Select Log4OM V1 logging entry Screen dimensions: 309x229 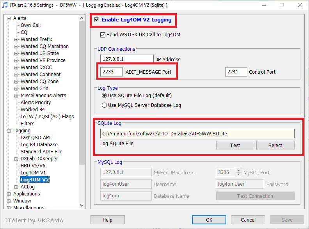(x=33, y=173)
